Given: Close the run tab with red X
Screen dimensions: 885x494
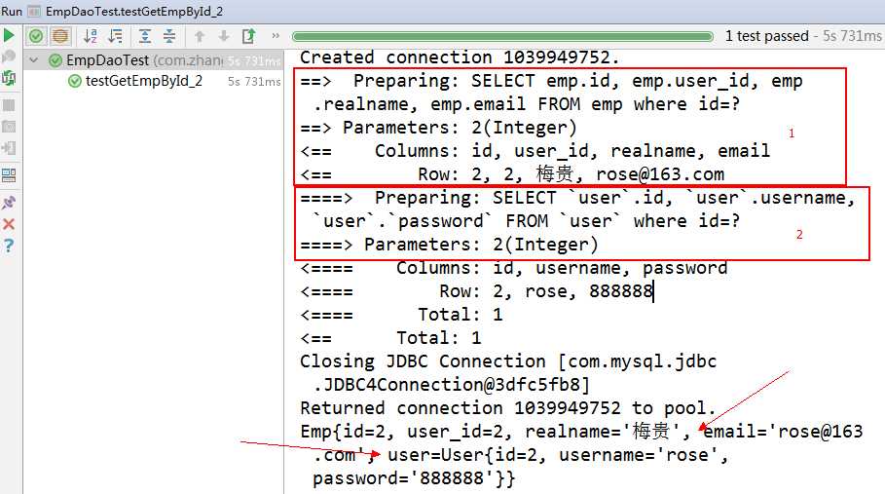Looking at the screenshot, I should click(9, 224).
